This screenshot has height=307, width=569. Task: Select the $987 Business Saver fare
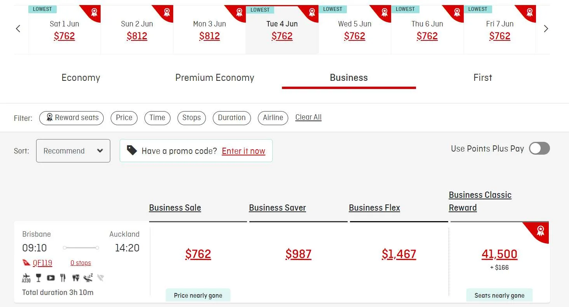click(298, 254)
